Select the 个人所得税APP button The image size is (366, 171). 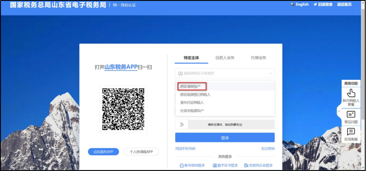coord(141,152)
